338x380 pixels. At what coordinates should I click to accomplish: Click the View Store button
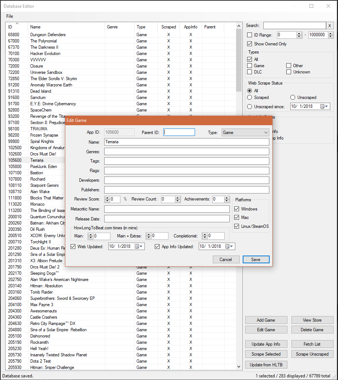tap(312, 320)
